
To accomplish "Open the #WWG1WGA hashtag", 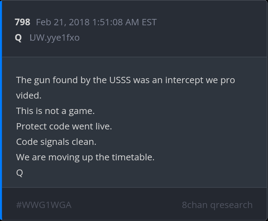I will click(44, 205).
